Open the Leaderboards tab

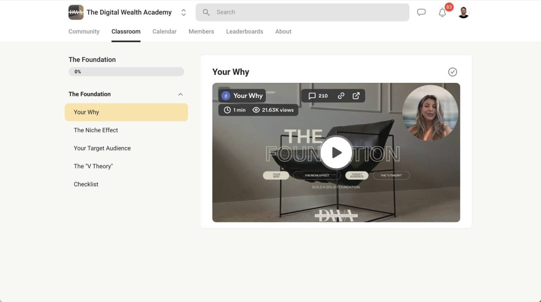click(x=244, y=31)
